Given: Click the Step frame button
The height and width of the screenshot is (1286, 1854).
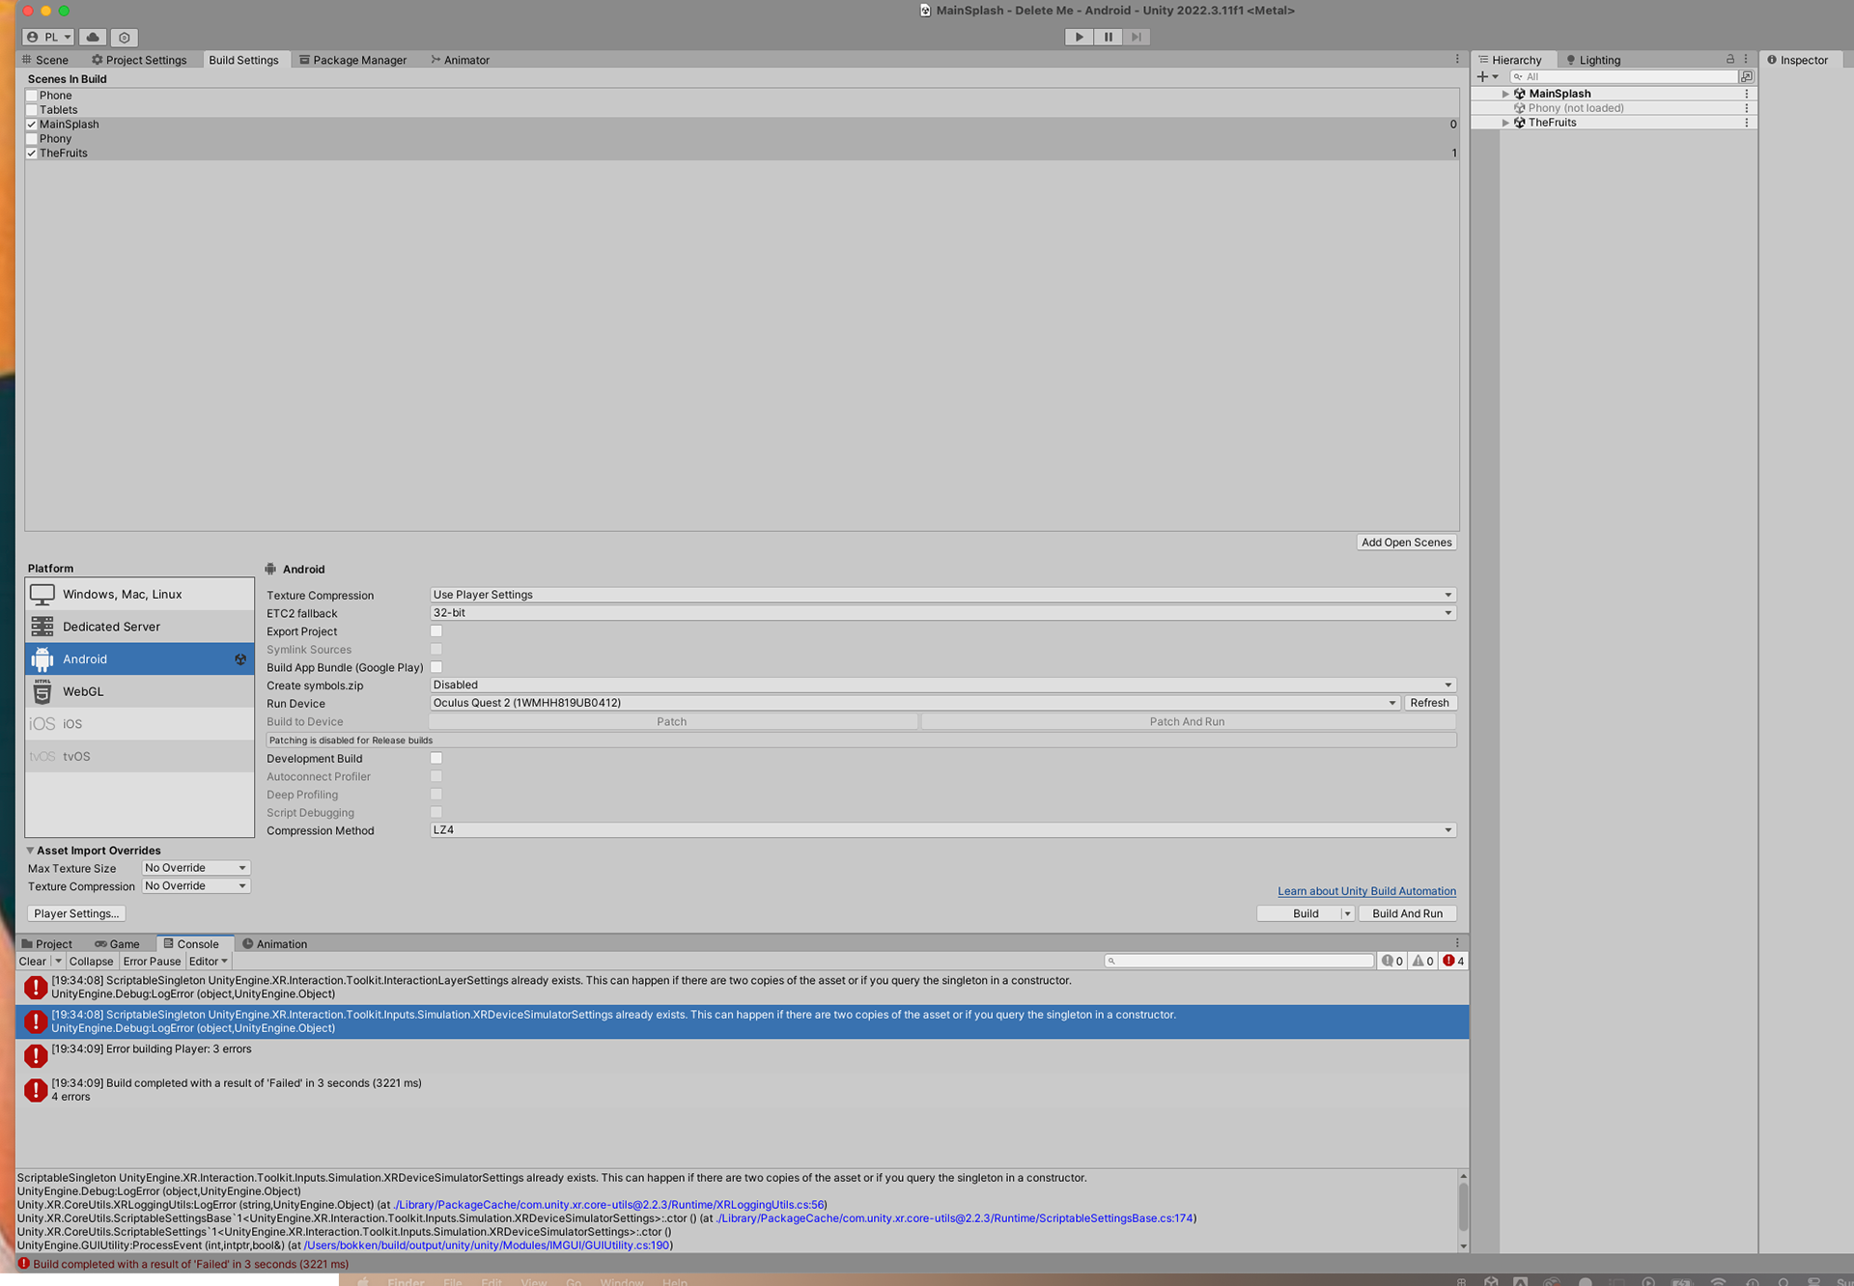Looking at the screenshot, I should pos(1137,37).
